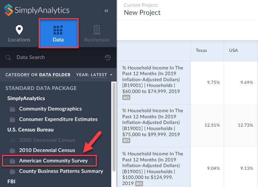Viewport: 258px width, 187px height.
Task: Click the Locations map pin icon
Action: click(x=19, y=30)
